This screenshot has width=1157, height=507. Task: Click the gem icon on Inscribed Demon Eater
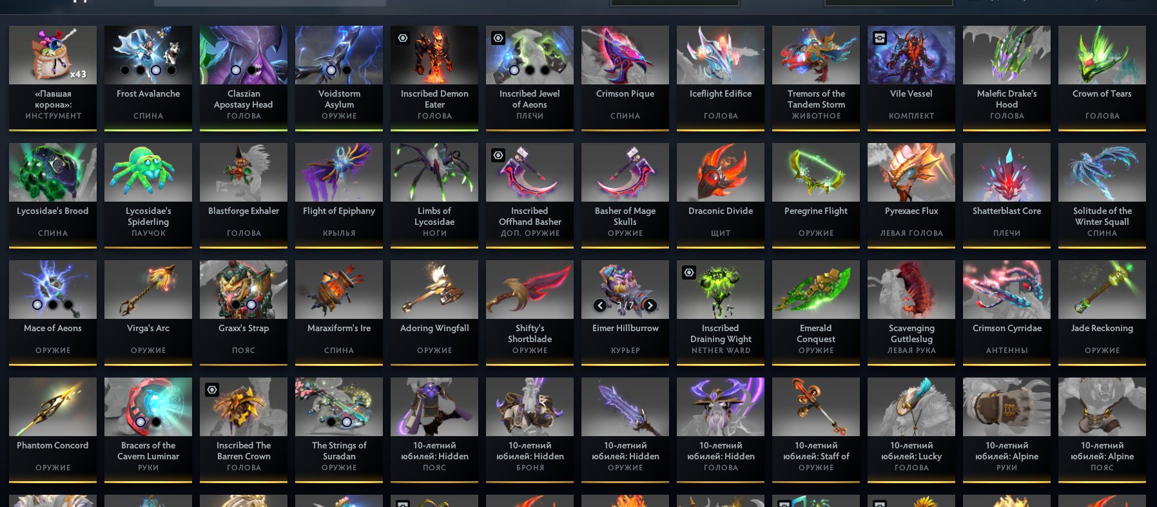click(403, 38)
